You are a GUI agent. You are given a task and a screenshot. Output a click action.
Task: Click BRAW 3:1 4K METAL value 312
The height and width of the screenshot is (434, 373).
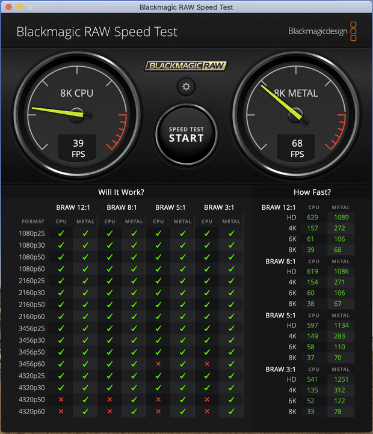pyautogui.click(x=339, y=390)
